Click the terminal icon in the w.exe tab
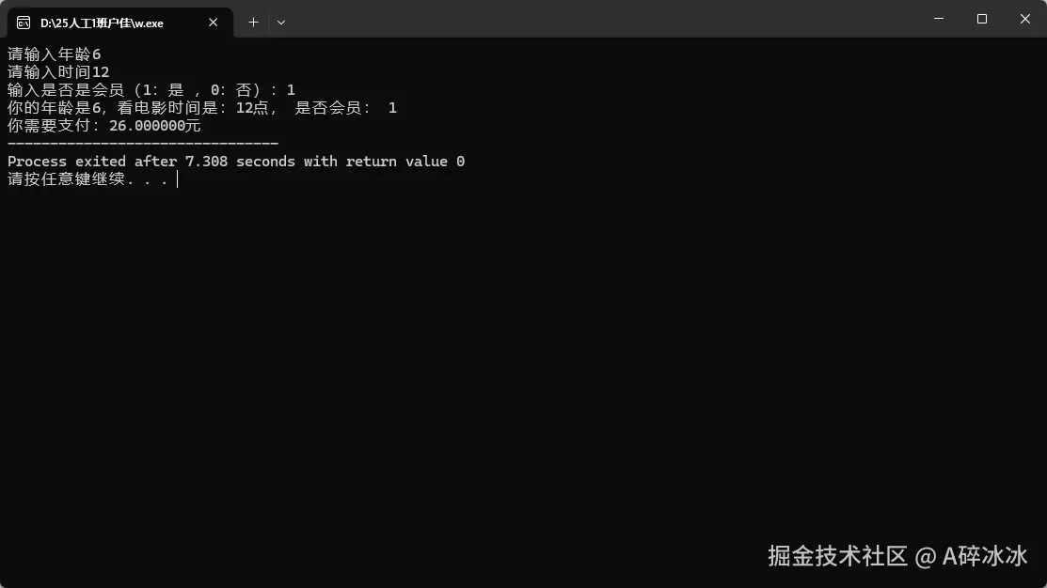Screen dimensions: 1047x588 tap(24, 23)
